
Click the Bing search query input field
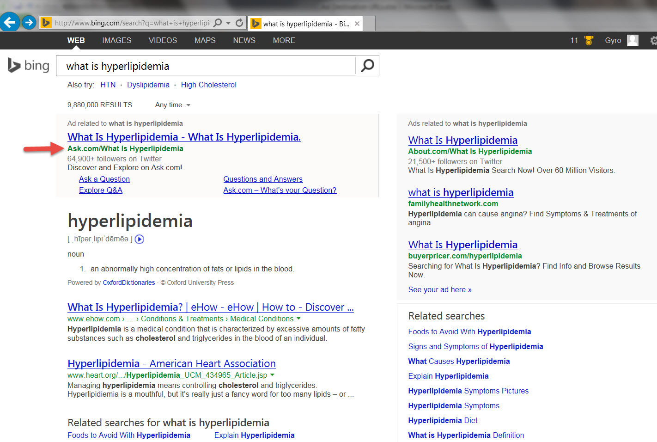pyautogui.click(x=206, y=66)
